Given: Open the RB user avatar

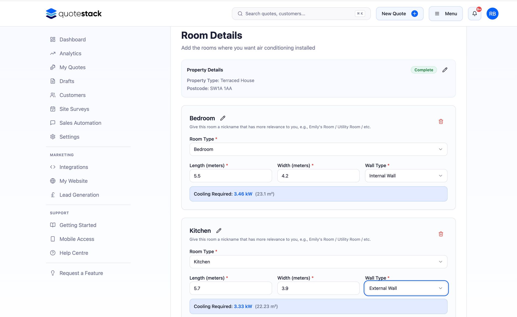Looking at the screenshot, I should pyautogui.click(x=492, y=14).
